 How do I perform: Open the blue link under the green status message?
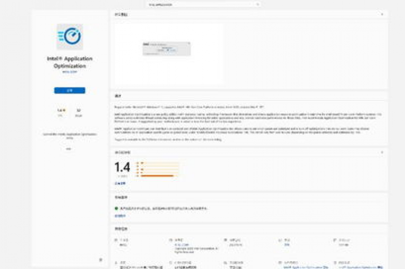120,216
